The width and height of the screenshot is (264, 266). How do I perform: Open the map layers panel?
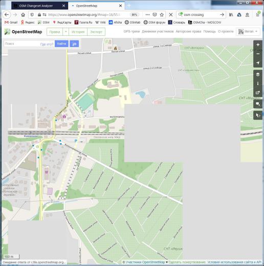(258, 74)
